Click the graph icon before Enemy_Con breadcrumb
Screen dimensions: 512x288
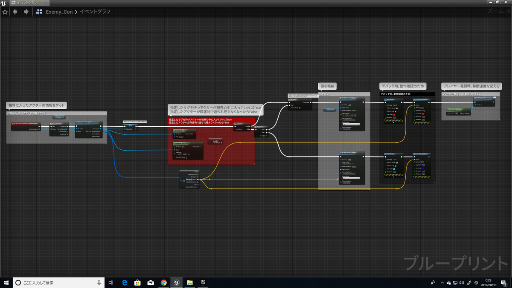point(40,12)
